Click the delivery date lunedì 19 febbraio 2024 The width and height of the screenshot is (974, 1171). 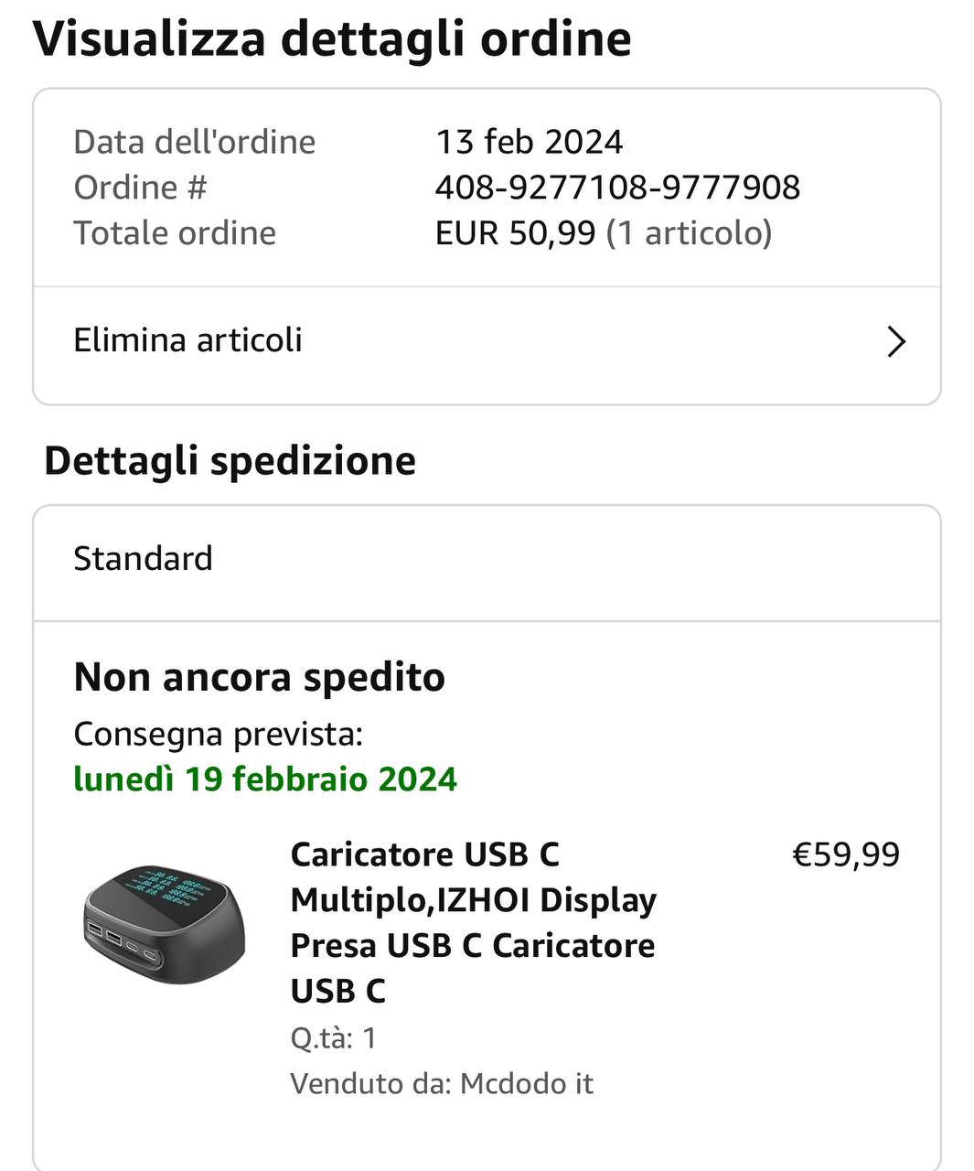(265, 779)
